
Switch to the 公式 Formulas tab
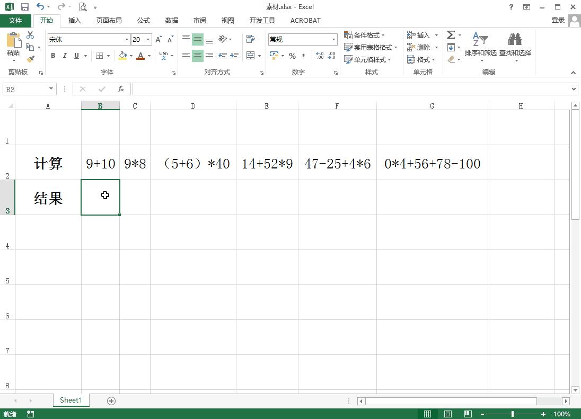[x=144, y=20]
